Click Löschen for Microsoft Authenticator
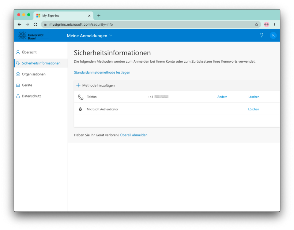Image resolution: width=294 pixels, height=230 pixels. pyautogui.click(x=254, y=109)
